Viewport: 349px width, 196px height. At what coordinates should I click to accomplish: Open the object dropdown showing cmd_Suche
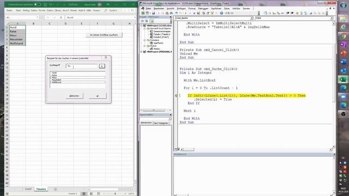(251, 18)
